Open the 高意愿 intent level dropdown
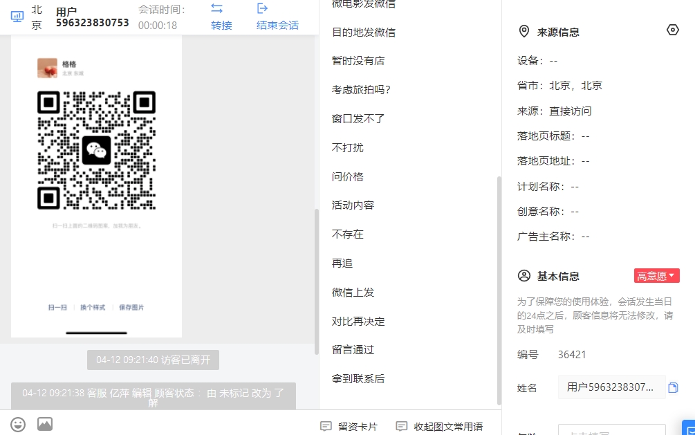 click(x=656, y=276)
